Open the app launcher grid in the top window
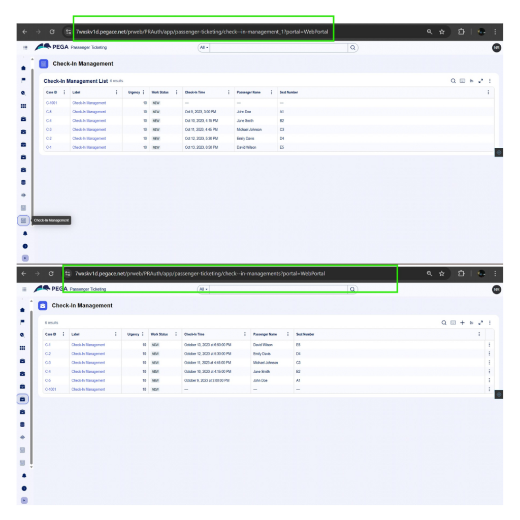520x520 pixels. pyautogui.click(x=25, y=48)
